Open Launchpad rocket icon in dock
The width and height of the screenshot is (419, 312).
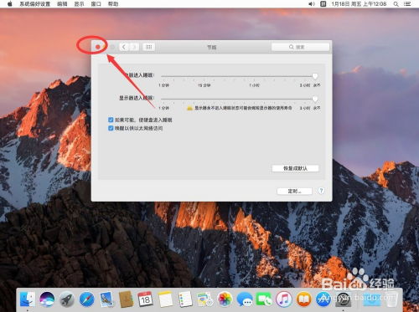[x=67, y=299]
